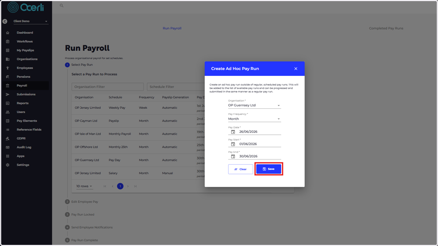Open the Pay Frequency dropdown

pyautogui.click(x=254, y=119)
